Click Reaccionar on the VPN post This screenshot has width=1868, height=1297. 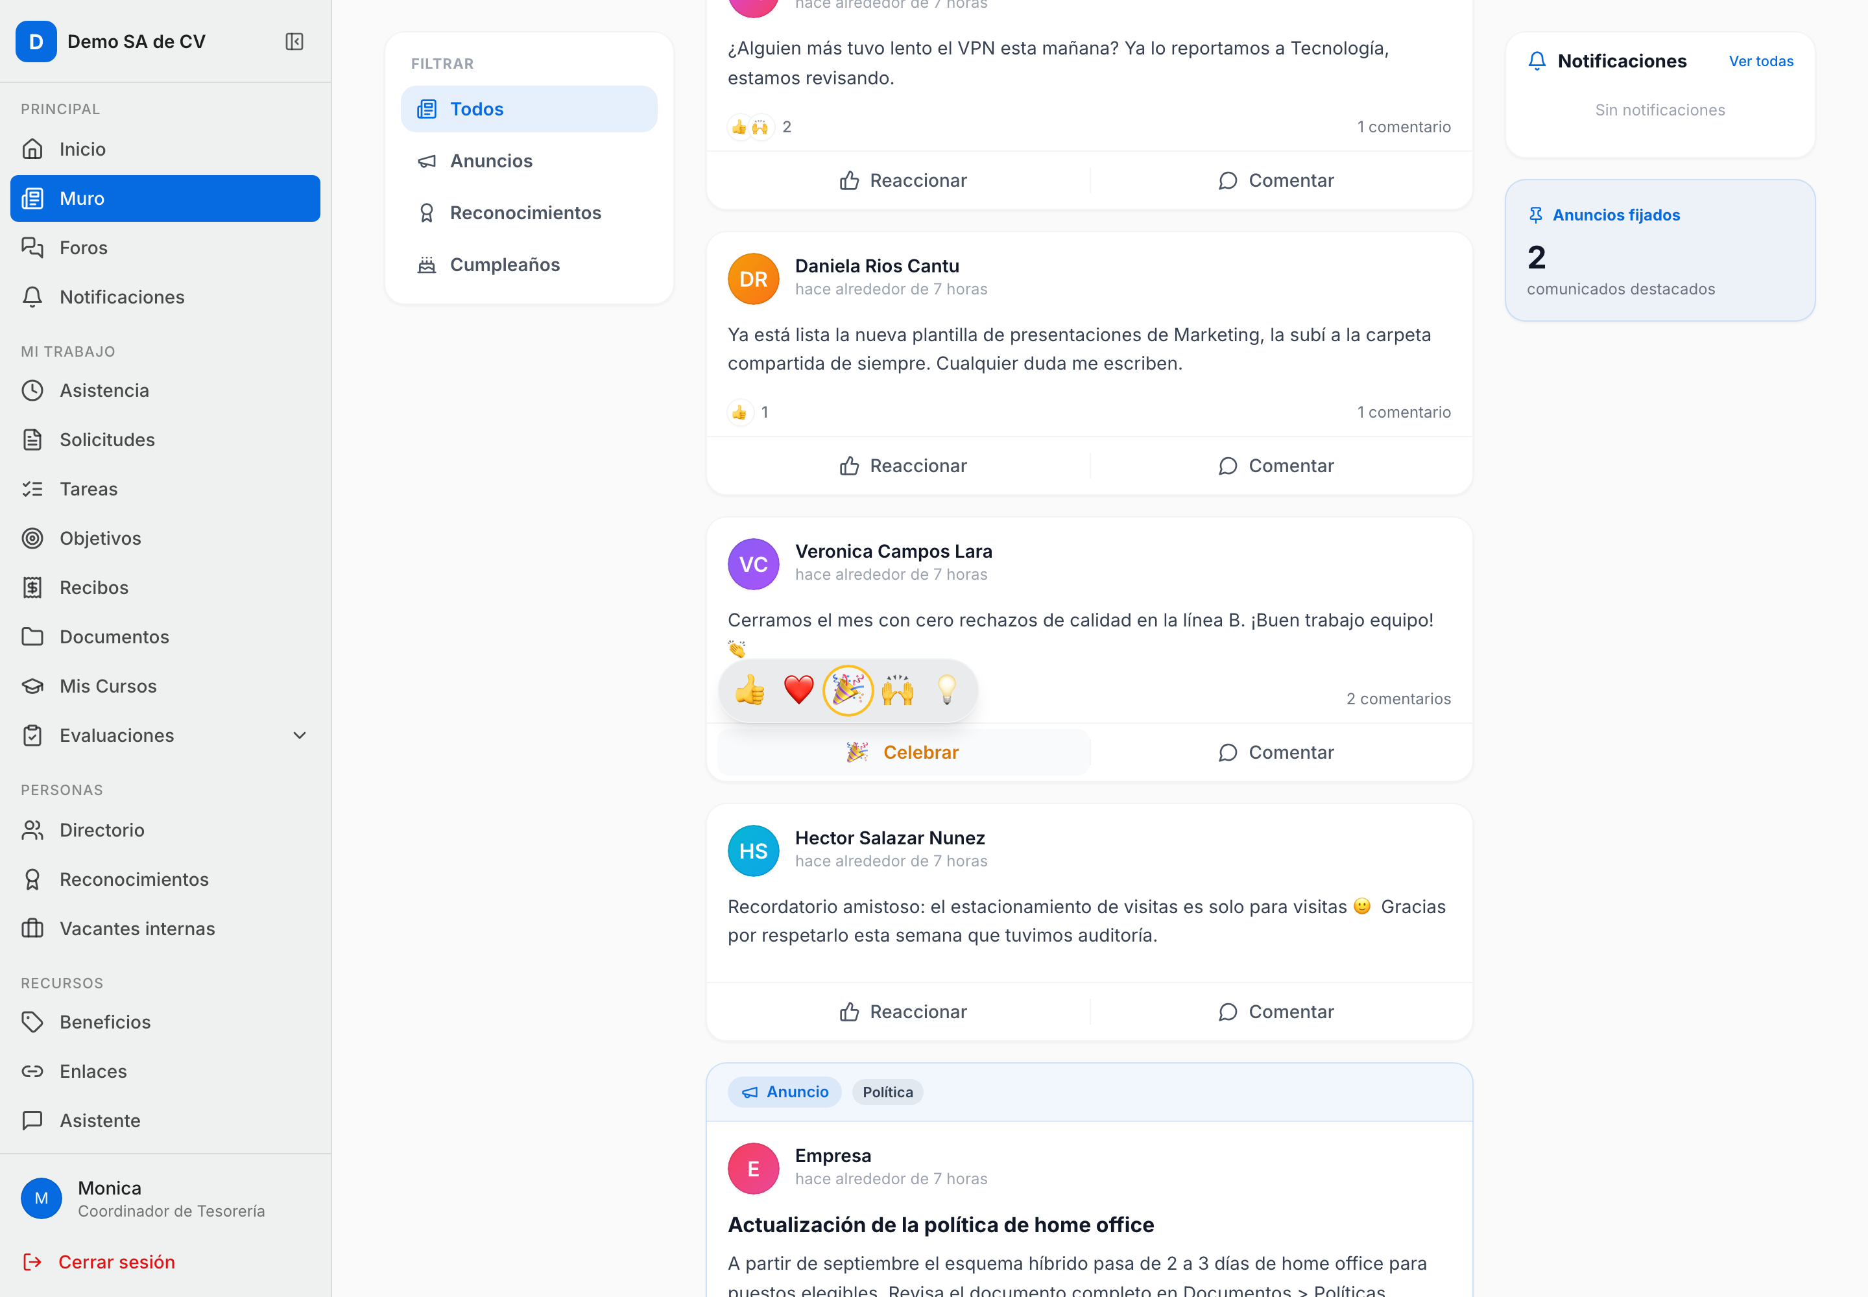click(x=903, y=180)
